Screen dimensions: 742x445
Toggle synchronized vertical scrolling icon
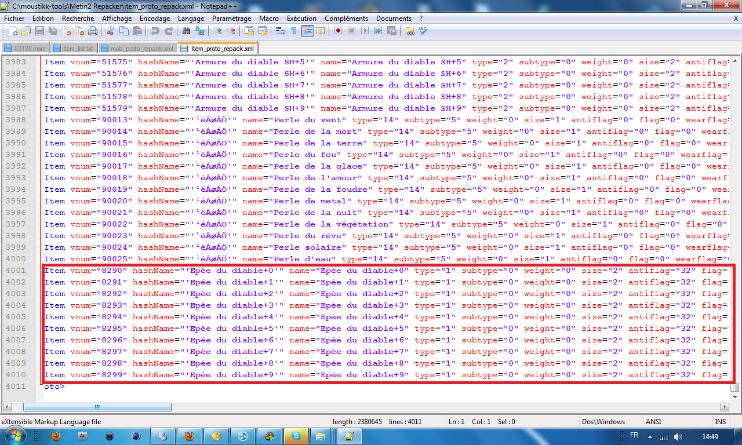pyautogui.click(x=249, y=31)
